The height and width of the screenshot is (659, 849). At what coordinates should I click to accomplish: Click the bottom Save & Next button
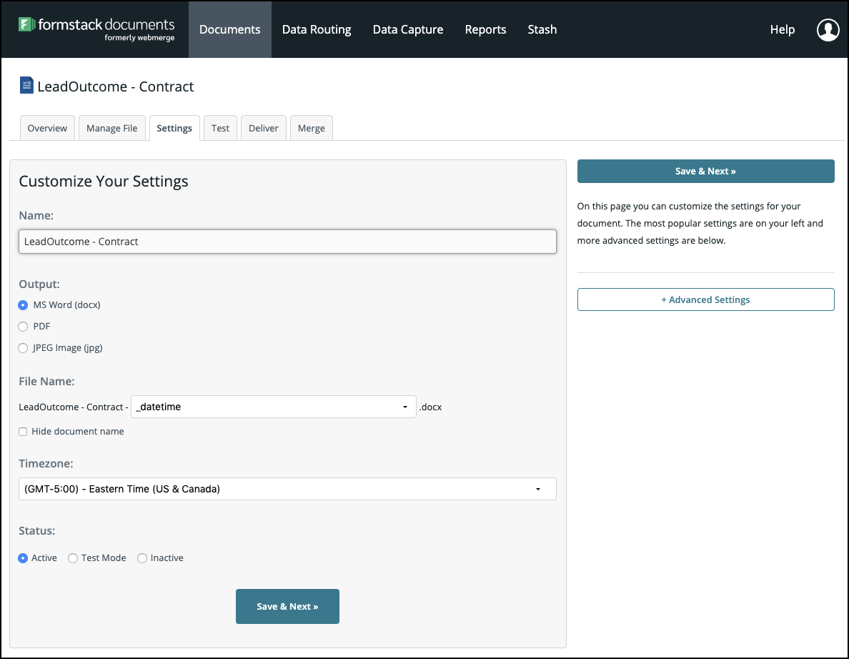(287, 606)
